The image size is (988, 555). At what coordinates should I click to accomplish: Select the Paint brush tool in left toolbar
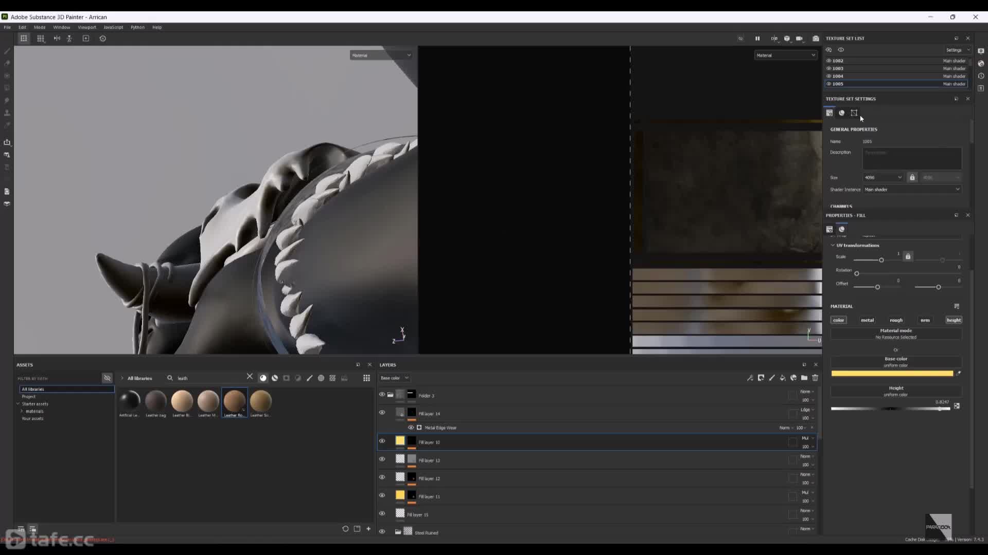point(7,51)
